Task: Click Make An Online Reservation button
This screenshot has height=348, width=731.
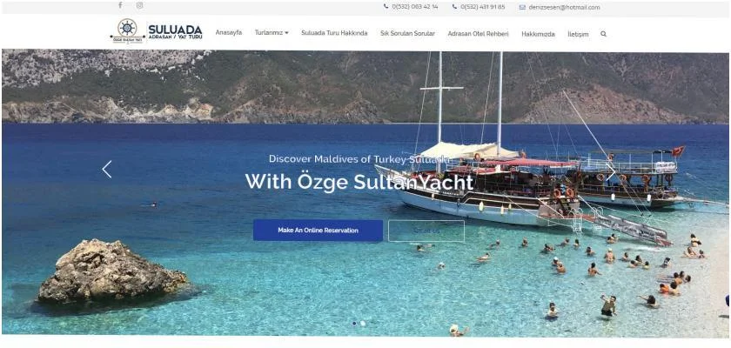Action: click(x=318, y=231)
